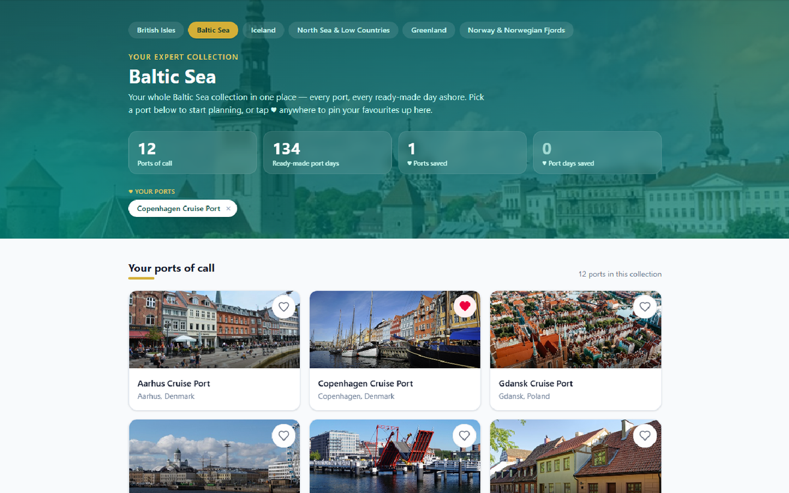The height and width of the screenshot is (493, 789).
Task: Click the 'Gdansk, Poland' location text
Action: 524,396
